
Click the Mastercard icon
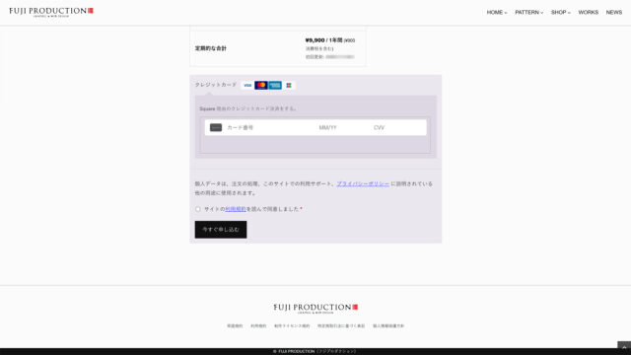tap(261, 86)
